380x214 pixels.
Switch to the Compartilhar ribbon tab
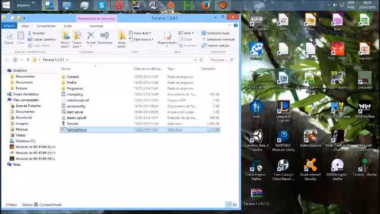(46, 26)
